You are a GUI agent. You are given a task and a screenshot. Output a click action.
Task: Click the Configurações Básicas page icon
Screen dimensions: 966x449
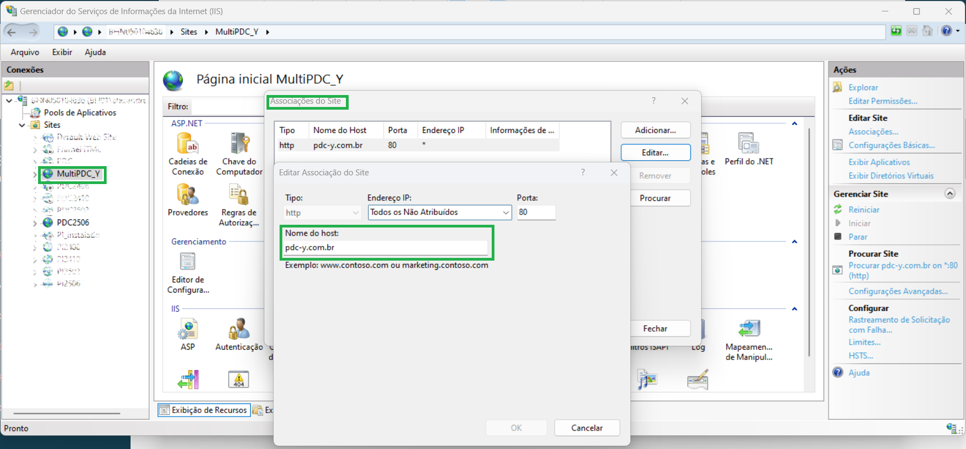(838, 145)
